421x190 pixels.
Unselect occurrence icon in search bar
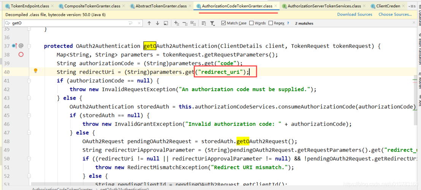tap(185, 23)
